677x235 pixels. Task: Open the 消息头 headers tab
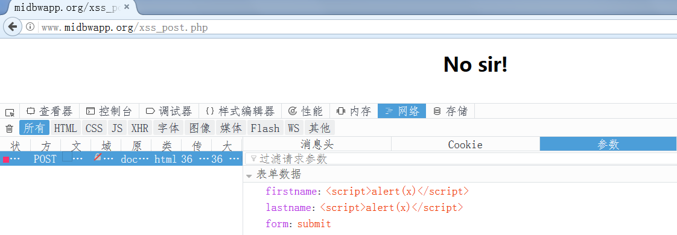tap(317, 145)
